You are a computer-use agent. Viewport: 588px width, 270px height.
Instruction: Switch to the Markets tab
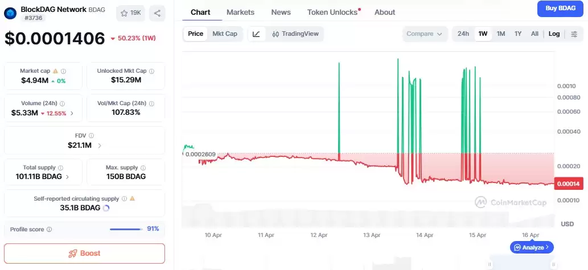click(x=240, y=12)
